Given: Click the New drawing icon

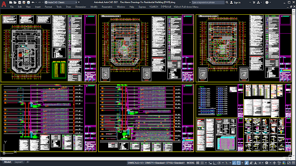Looking at the screenshot, I should click(11, 2).
